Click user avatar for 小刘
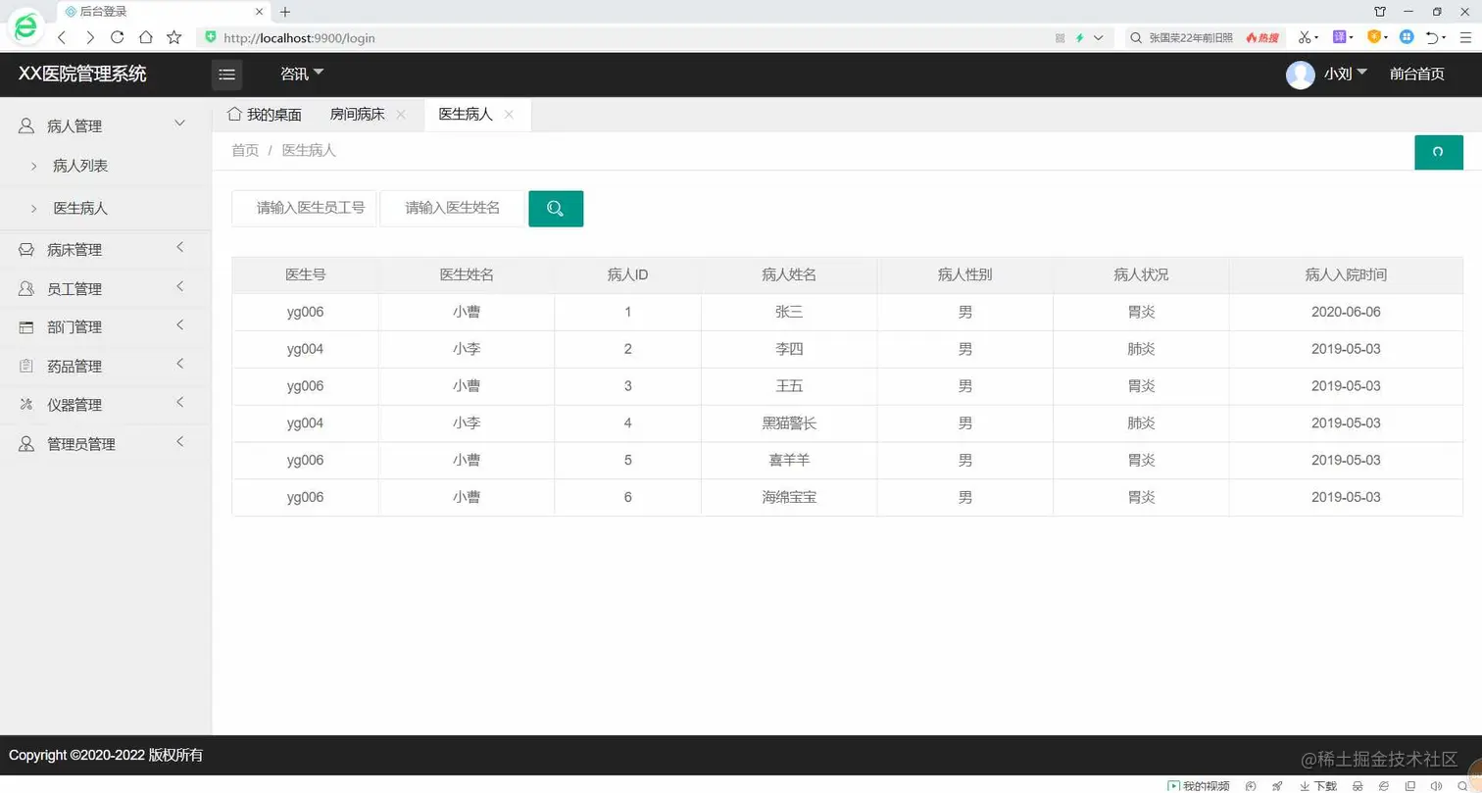Viewport: 1482px width, 793px height. (x=1300, y=74)
